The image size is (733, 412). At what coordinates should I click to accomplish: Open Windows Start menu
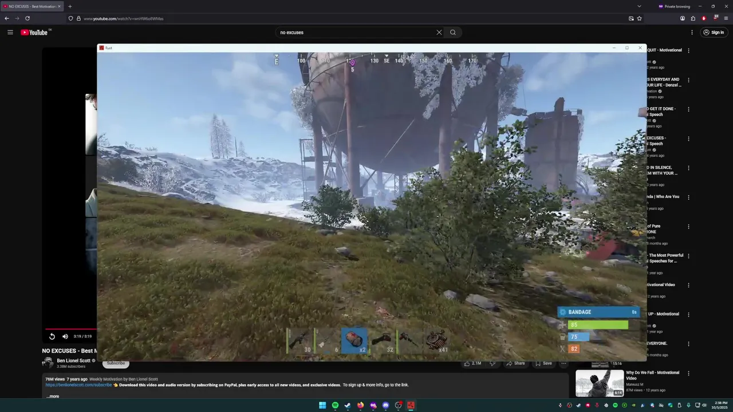(x=322, y=405)
